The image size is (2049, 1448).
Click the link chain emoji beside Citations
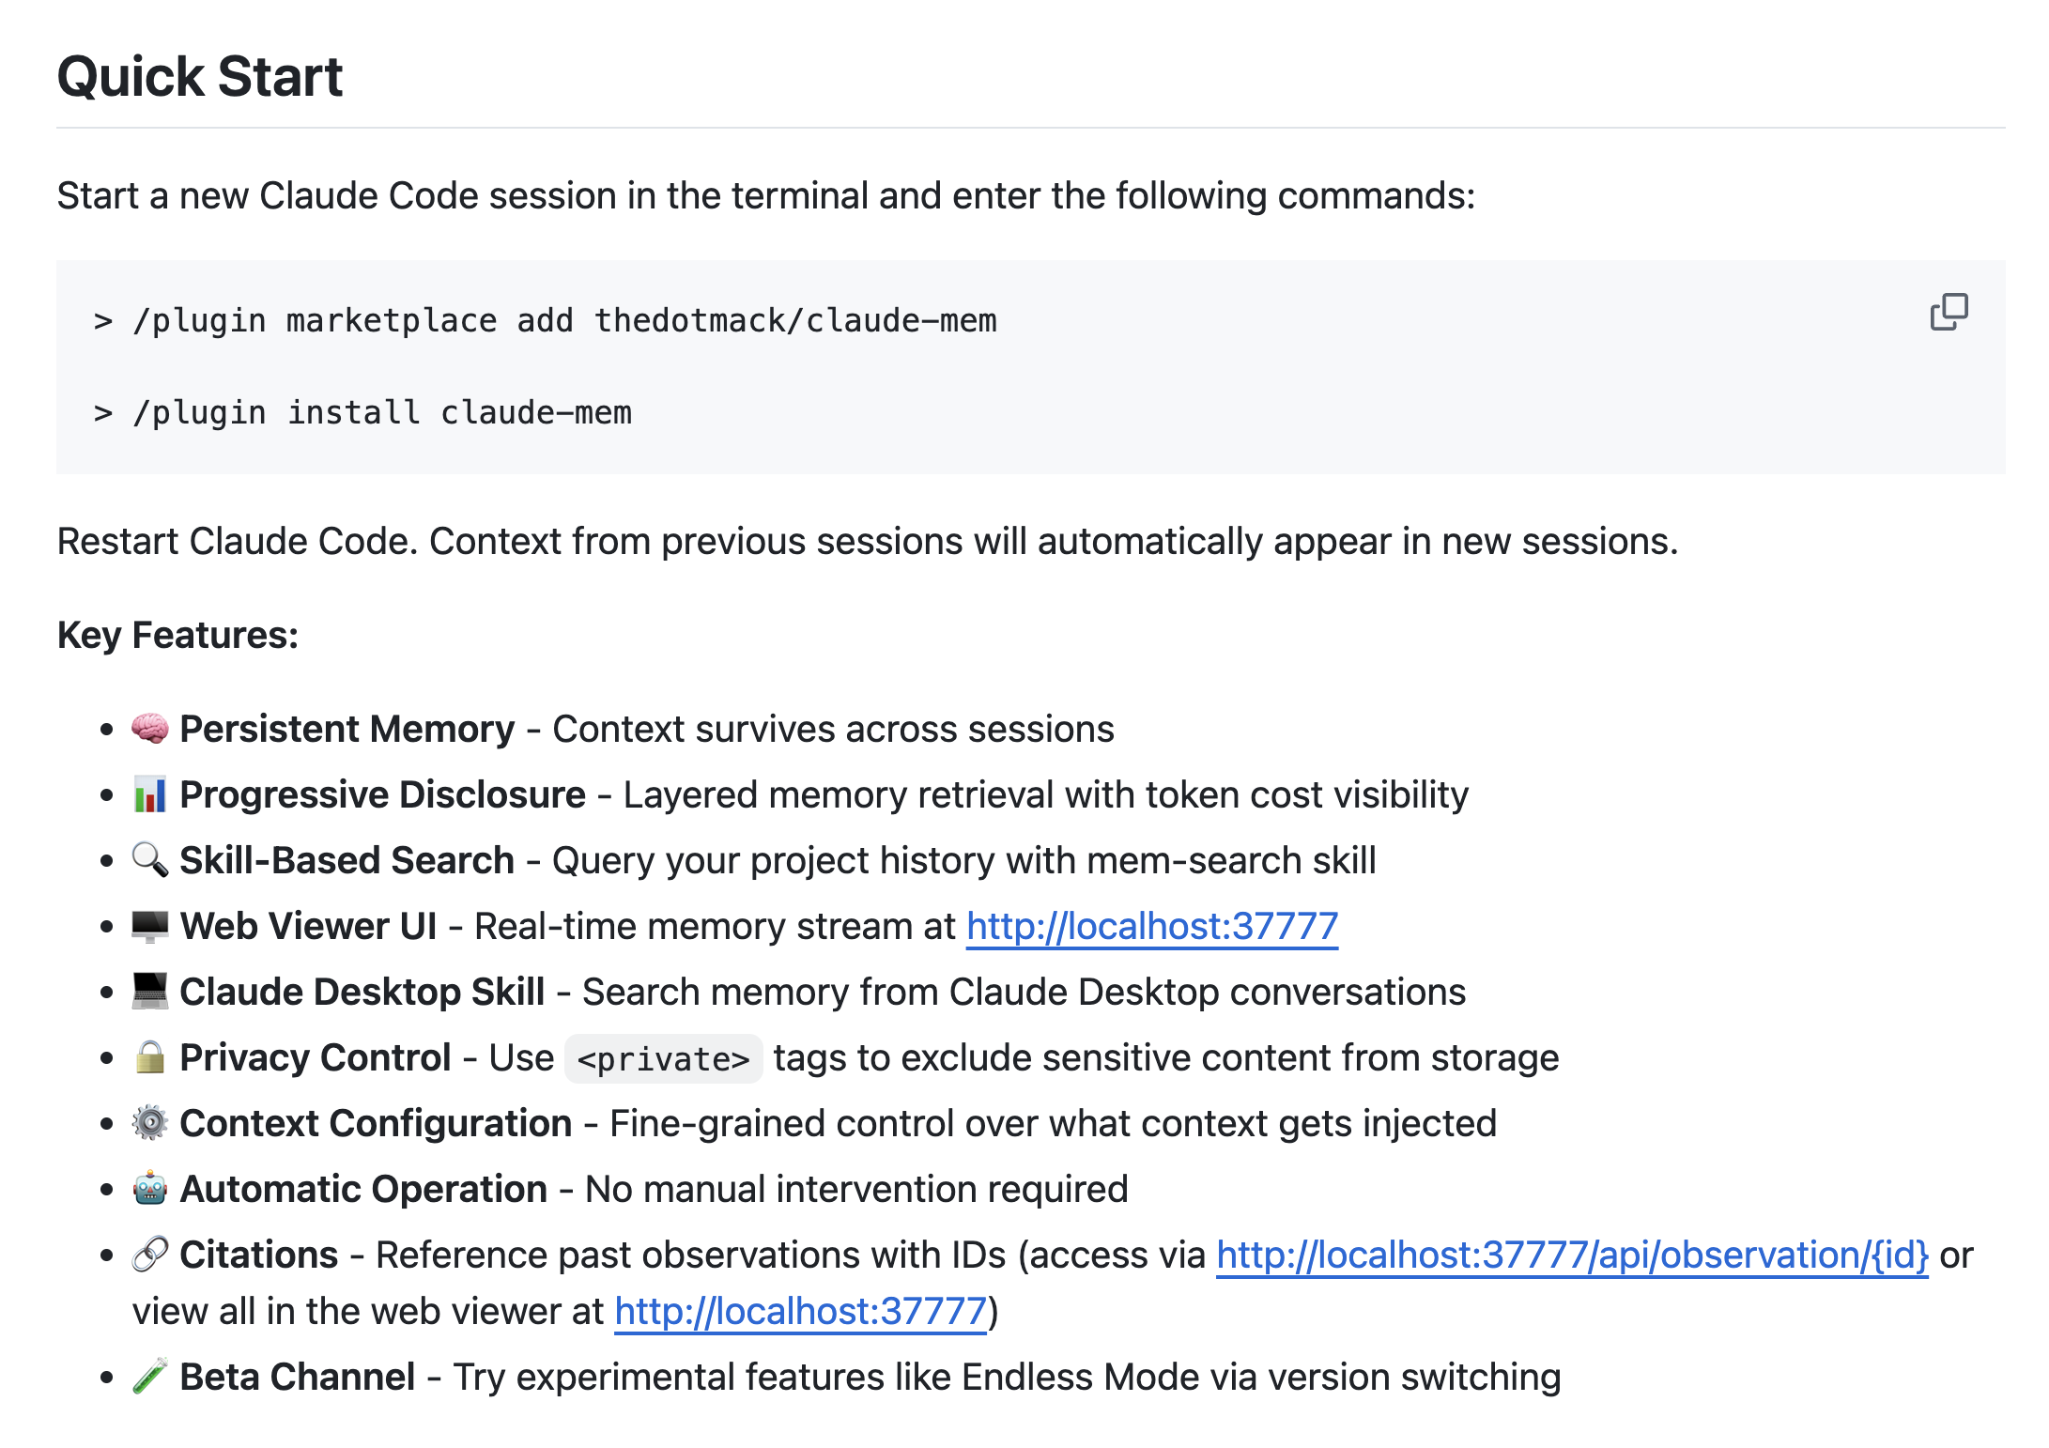click(150, 1255)
